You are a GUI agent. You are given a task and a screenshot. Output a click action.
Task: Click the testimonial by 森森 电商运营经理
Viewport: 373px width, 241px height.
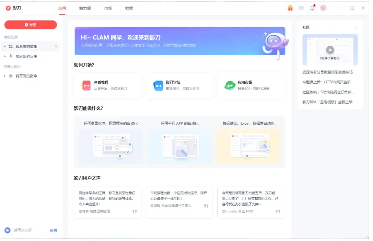click(x=108, y=202)
